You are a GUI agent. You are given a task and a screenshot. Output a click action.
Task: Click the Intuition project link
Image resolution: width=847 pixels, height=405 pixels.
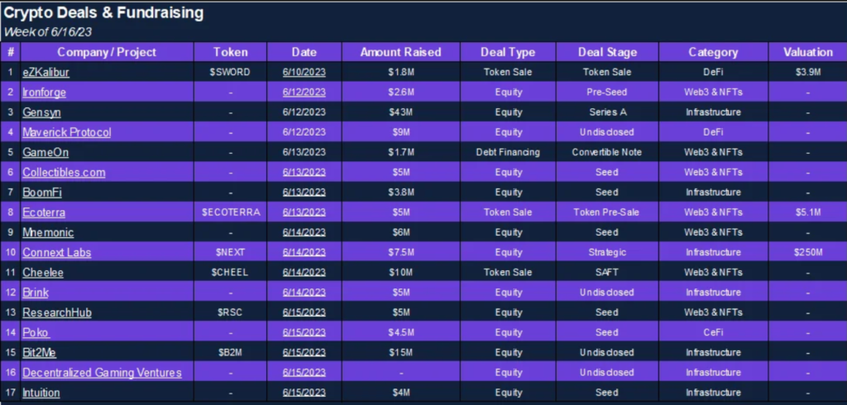pyautogui.click(x=41, y=393)
